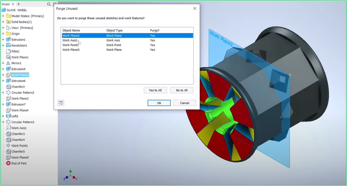The image size is (347, 186).
Task: Click the SLAVE WHEEL part icon
Action: click(4, 10)
